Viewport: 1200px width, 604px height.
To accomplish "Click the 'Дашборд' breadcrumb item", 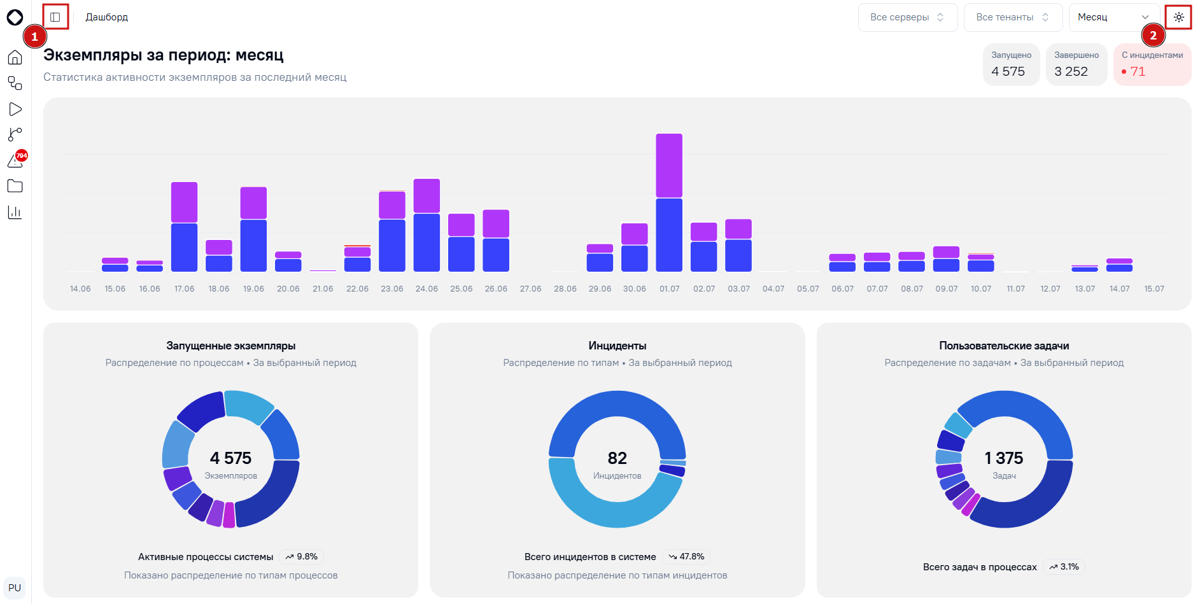I will click(x=107, y=17).
